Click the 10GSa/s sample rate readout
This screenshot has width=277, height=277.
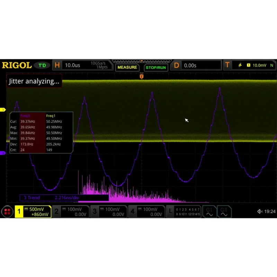98,63
